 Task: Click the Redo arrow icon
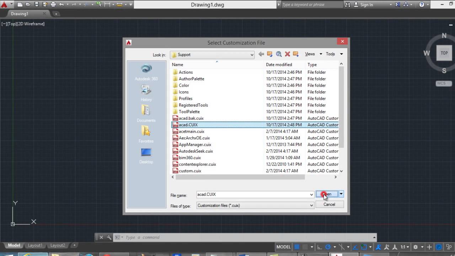click(74, 5)
